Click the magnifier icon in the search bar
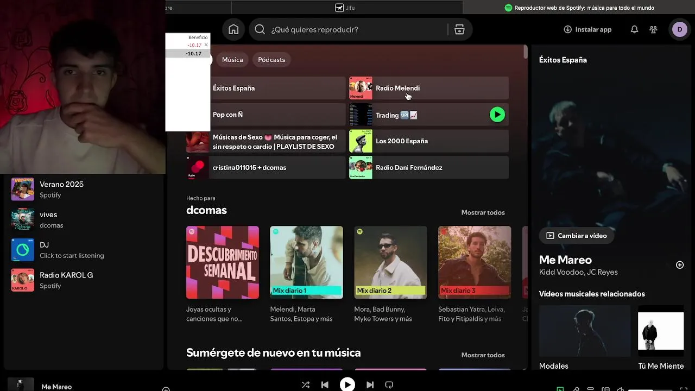The image size is (695, 391). tap(260, 29)
